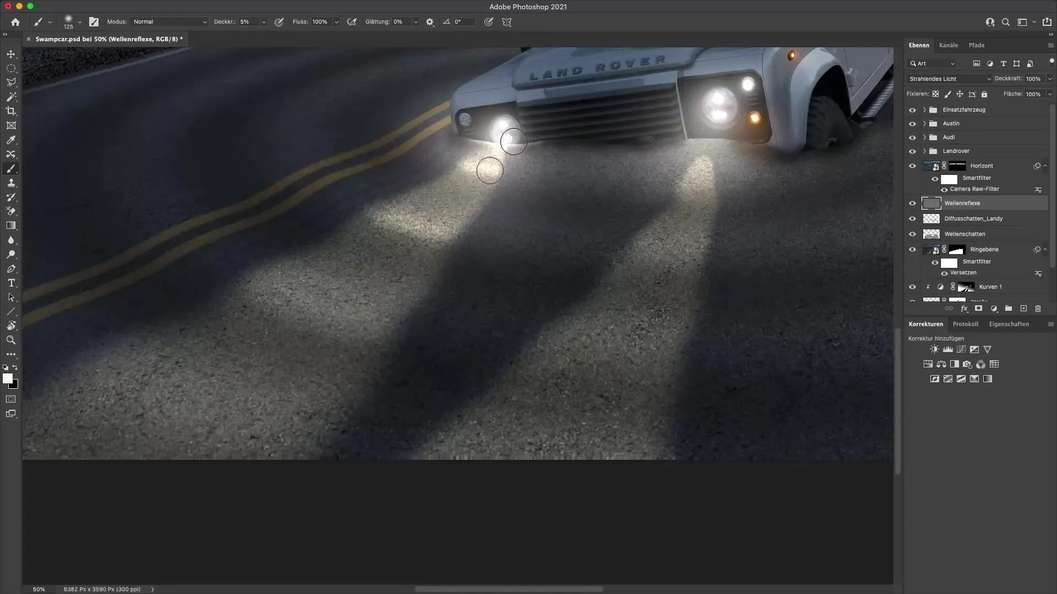The height and width of the screenshot is (594, 1057).
Task: Open the Strahlendes Licht blend mode dropdown
Action: [948, 79]
